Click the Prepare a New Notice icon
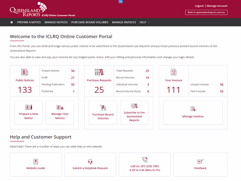 click(29, 107)
